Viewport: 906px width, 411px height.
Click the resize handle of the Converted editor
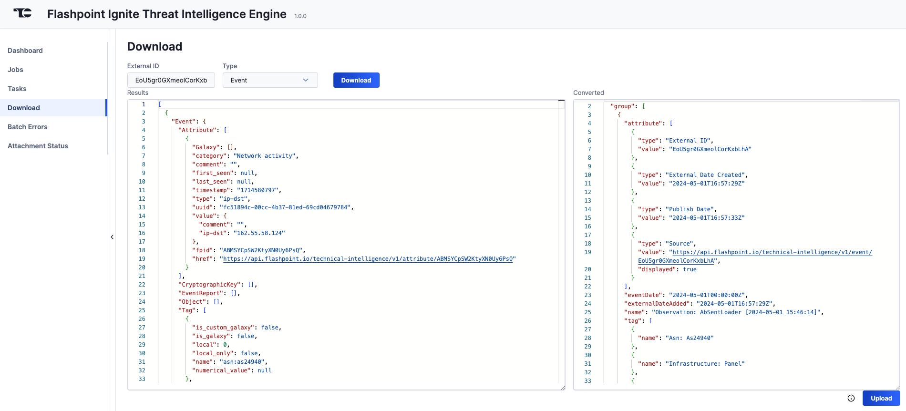click(897, 388)
